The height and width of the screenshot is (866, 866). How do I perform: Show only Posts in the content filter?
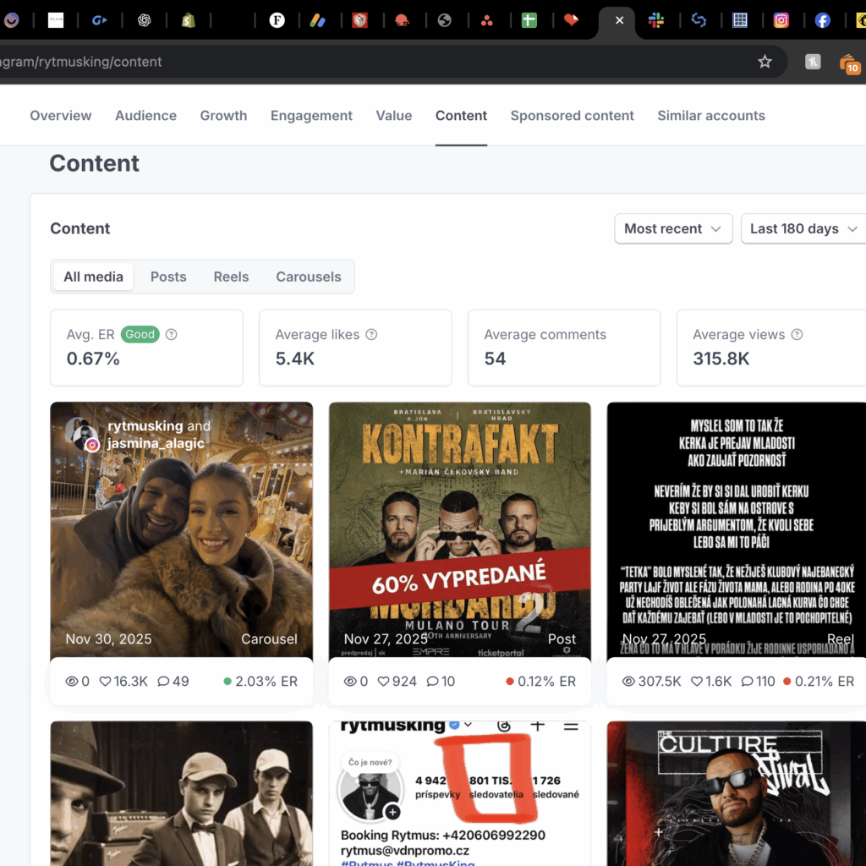click(168, 277)
